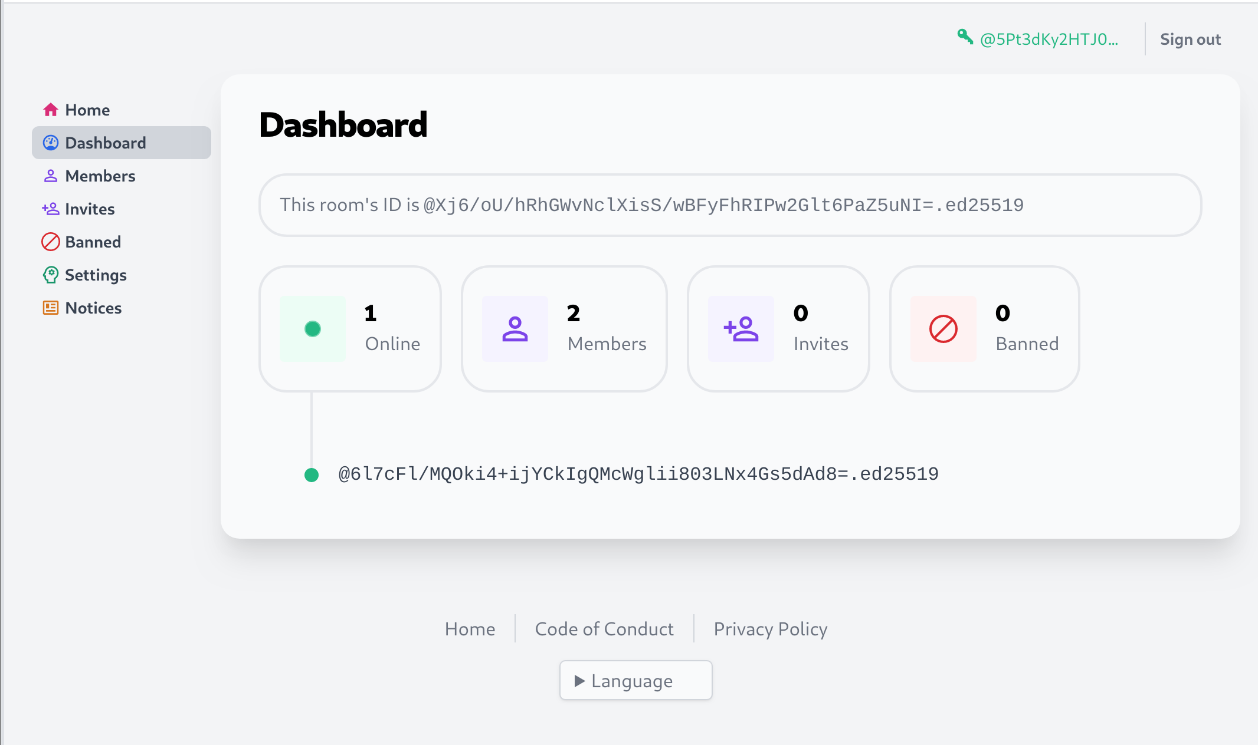
Task: Click the Notices clipboard icon
Action: [51, 308]
